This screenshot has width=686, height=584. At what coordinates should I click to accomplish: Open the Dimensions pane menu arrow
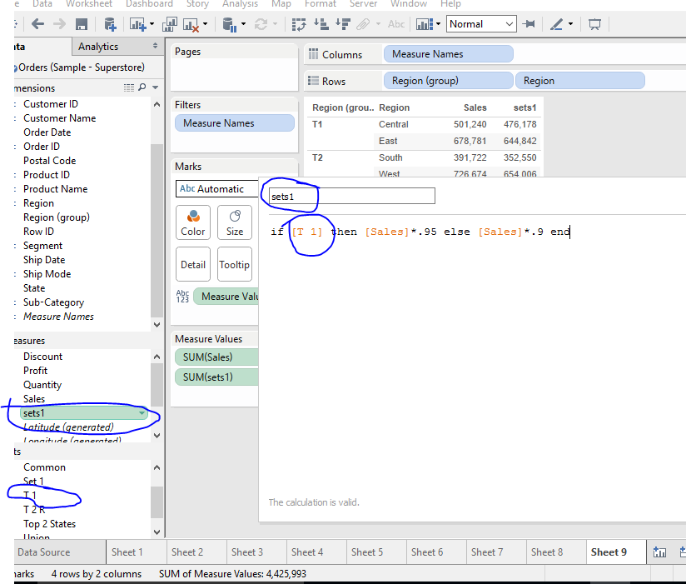pos(156,87)
